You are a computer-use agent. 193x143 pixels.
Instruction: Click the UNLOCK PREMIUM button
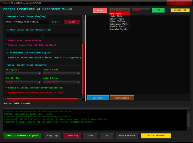coord(156,136)
